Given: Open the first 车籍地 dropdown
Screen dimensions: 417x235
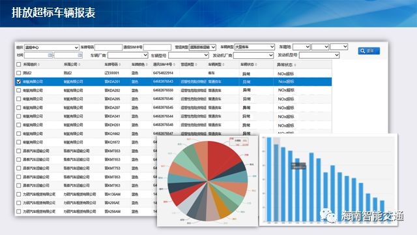Looking at the screenshot, I should tap(301, 47).
